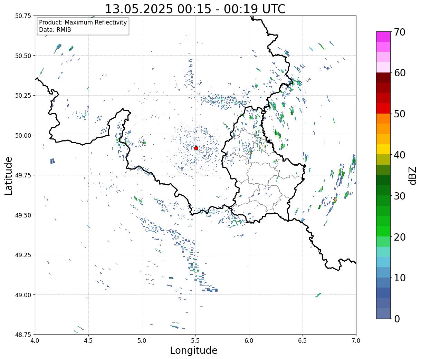
Task: Pick the dark maroon swatch just below 60 dBZ
Action: 383,78
